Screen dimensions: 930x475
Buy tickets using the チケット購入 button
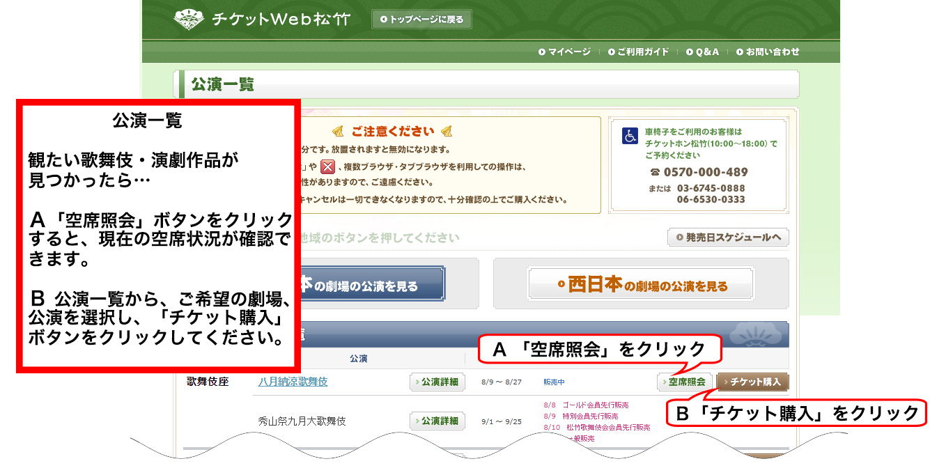pyautogui.click(x=753, y=382)
